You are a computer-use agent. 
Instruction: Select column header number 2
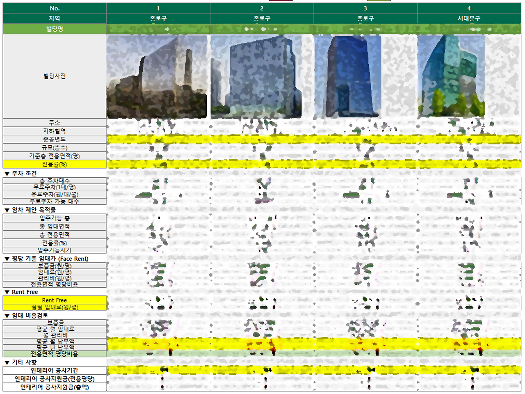tap(262, 8)
